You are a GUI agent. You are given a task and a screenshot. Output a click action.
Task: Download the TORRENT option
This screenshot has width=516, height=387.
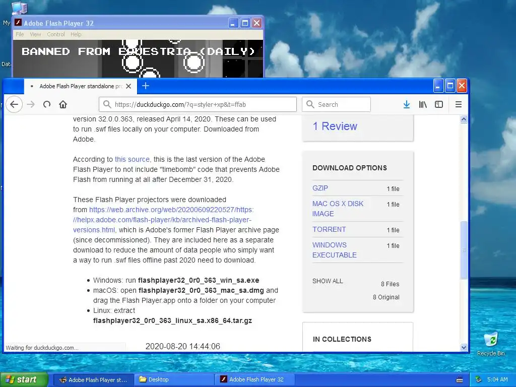[329, 229]
